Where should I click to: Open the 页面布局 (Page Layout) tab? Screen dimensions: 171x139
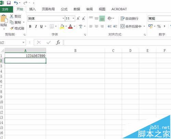point(48,9)
